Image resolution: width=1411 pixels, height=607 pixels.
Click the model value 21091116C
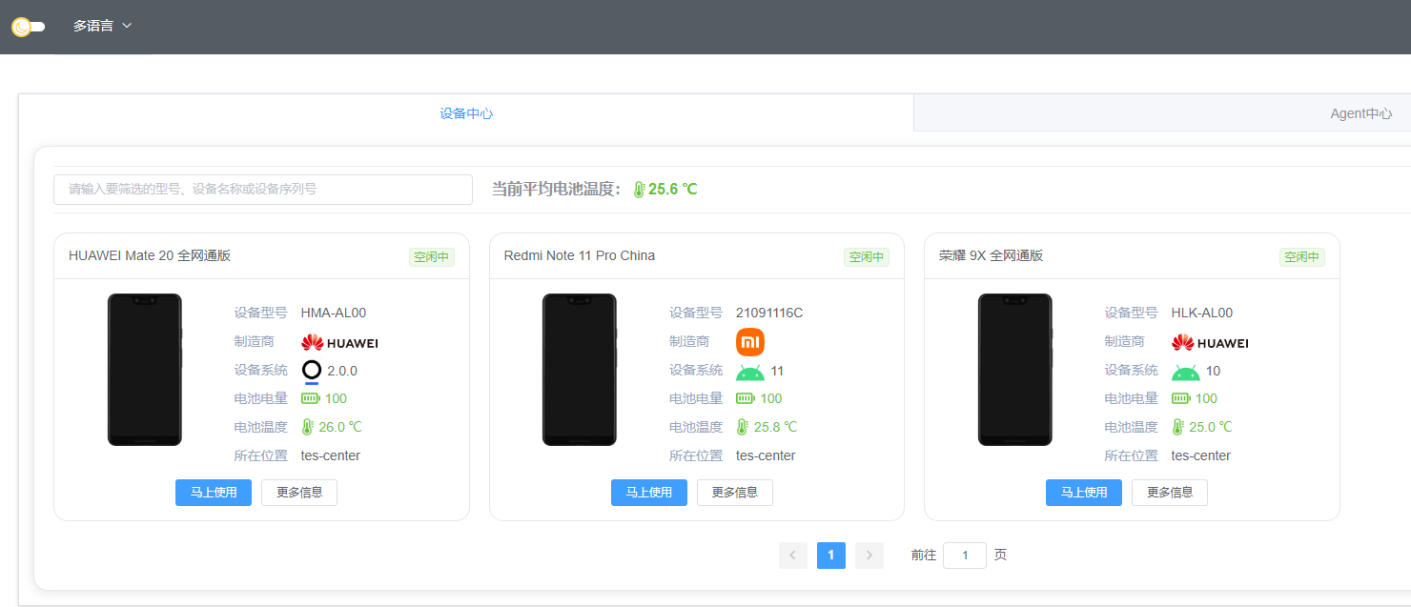(769, 313)
